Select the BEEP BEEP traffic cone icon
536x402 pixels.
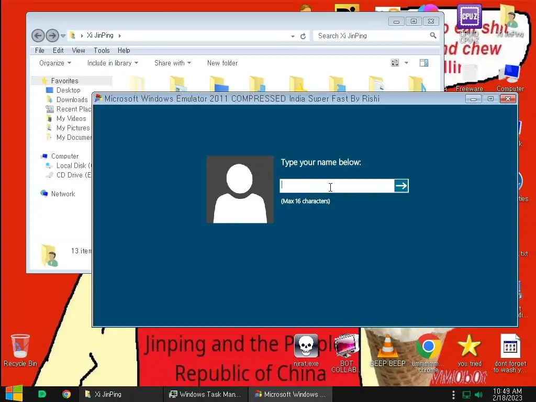coord(388,350)
